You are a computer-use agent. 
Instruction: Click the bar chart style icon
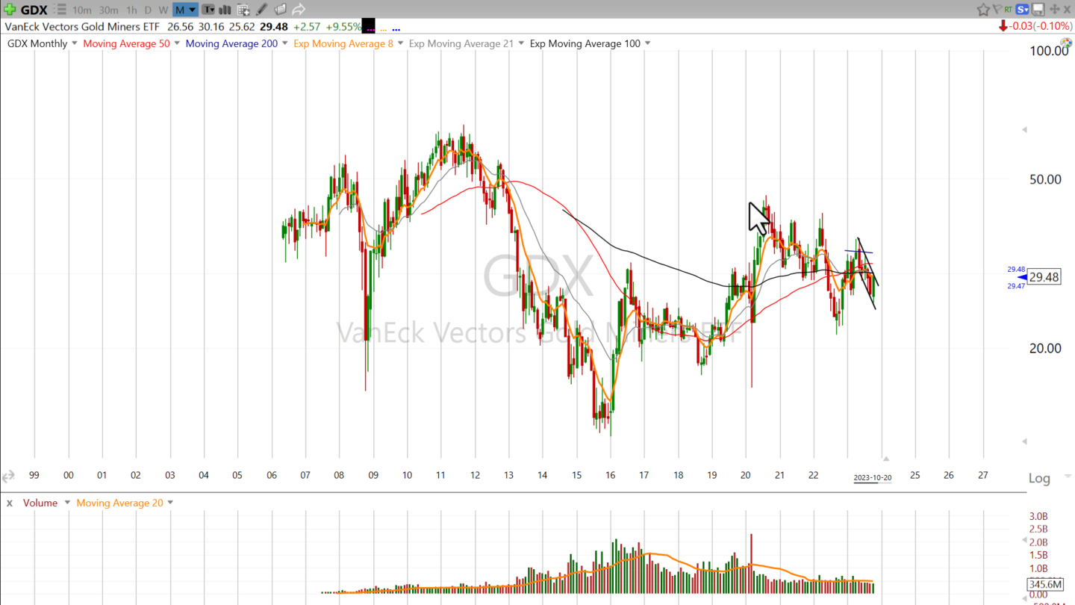click(x=225, y=10)
